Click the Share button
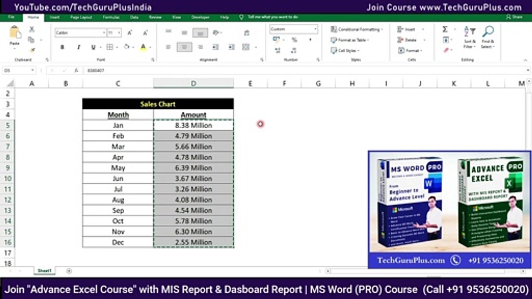The width and height of the screenshot is (532, 299). (x=514, y=17)
